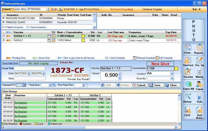Click the blue syringe in vaccine list header
208x131 pixels.
tap(9, 32)
